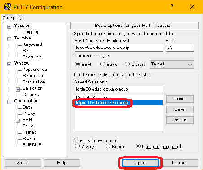Open the Colours category
203x170 pixels.
[31, 95]
